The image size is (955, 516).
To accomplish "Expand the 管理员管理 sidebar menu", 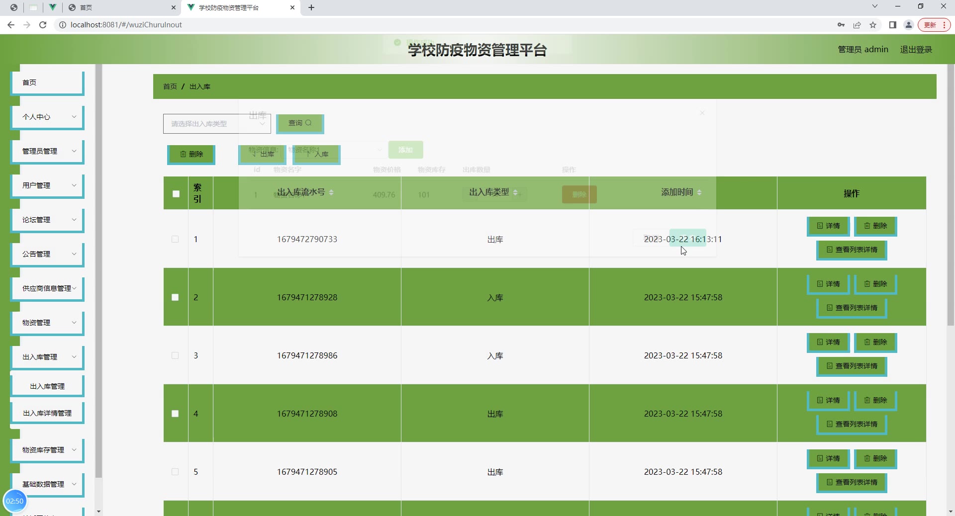I will point(47,152).
